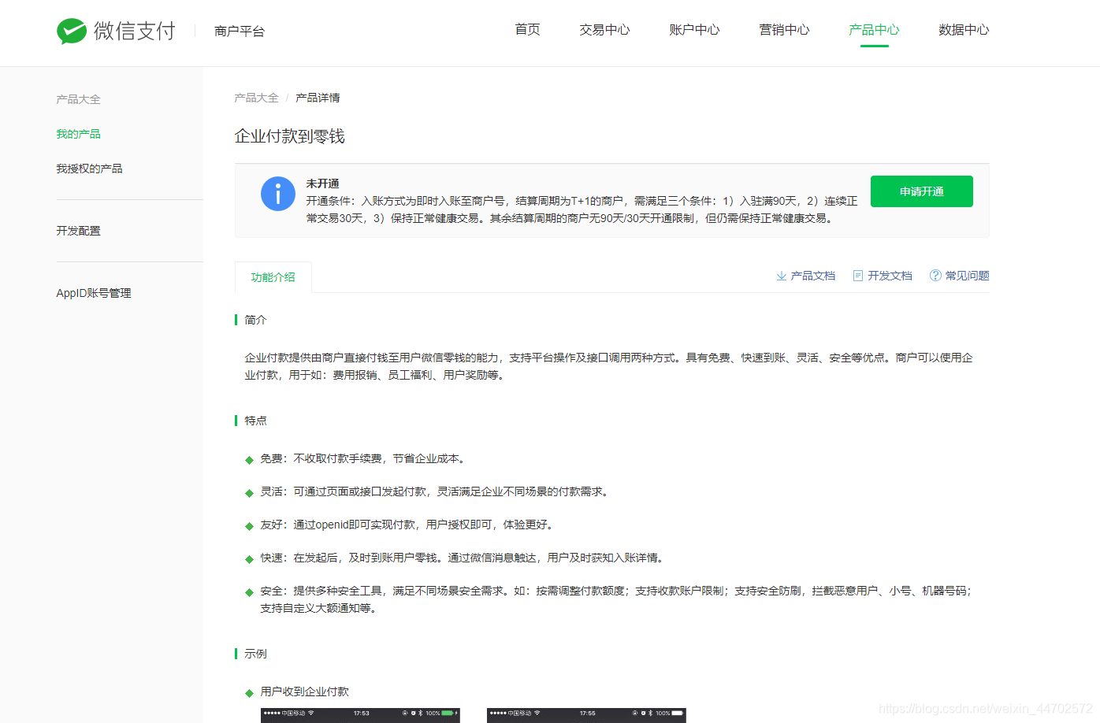Click the blue info icon in notice box
The width and height of the screenshot is (1100, 723).
pyautogui.click(x=278, y=193)
